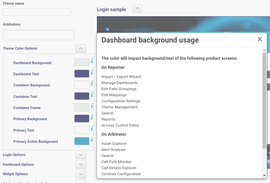Pick the Dashboard Background color swatch
The width and height of the screenshot is (270, 183).
coord(82,62)
